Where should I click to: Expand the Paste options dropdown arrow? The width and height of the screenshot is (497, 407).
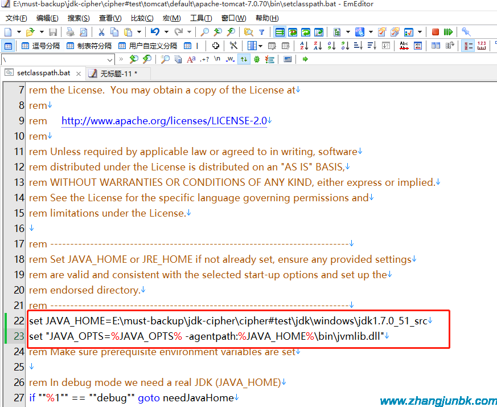click(139, 32)
